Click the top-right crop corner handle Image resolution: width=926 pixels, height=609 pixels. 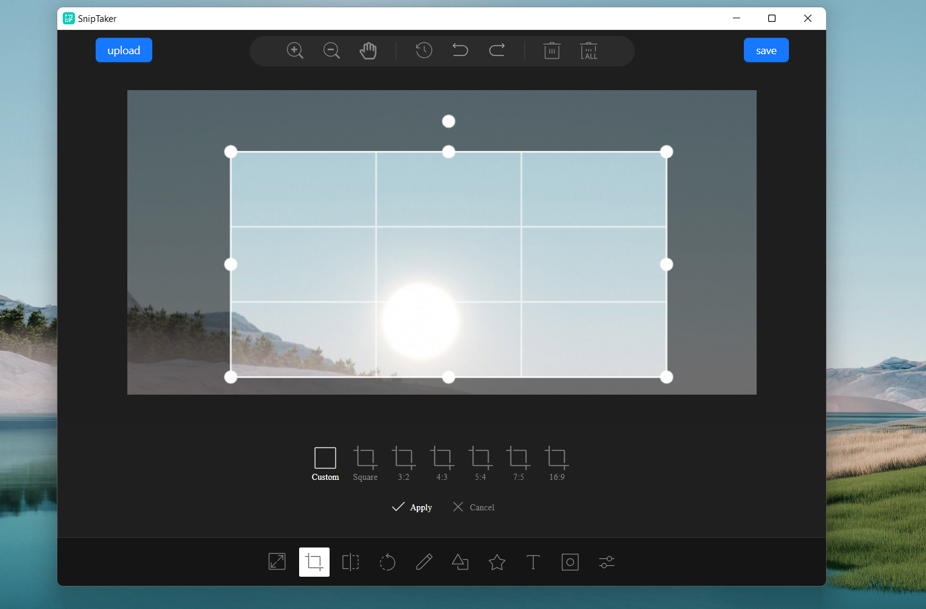tap(666, 152)
